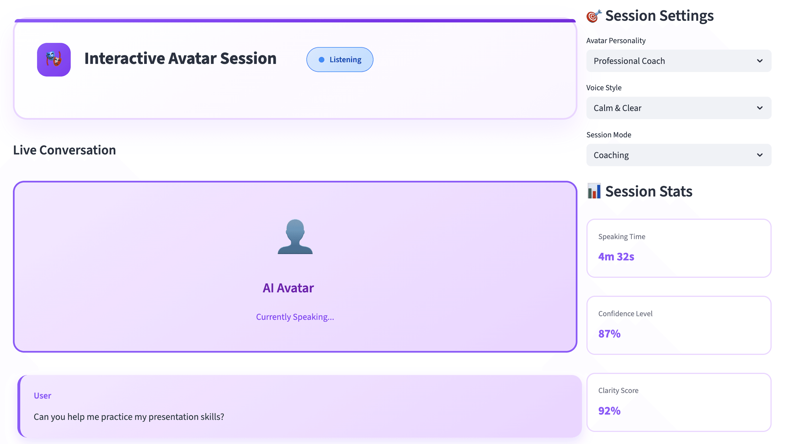Click the Listening status badge
798x444 pixels.
[340, 60]
